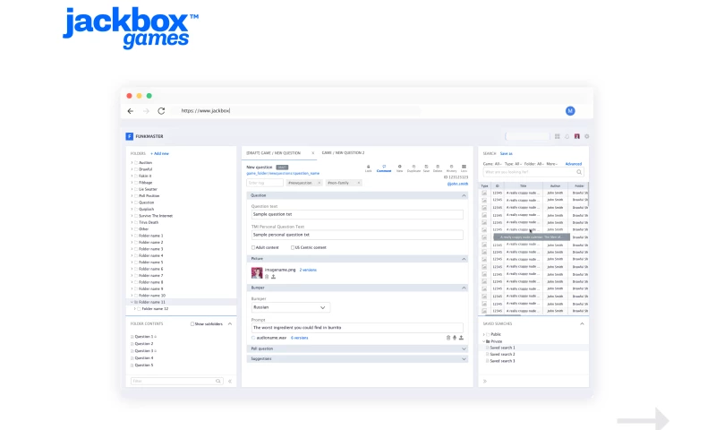Click the Duplicate question icon
Viewport: 716px width, 430px height.
click(413, 167)
